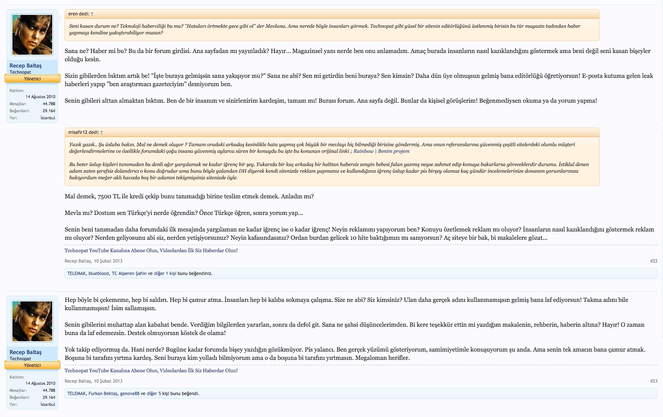663x417 pixels.
Task: Open Recep Baltaş avatar in post #22
Action: [32, 35]
